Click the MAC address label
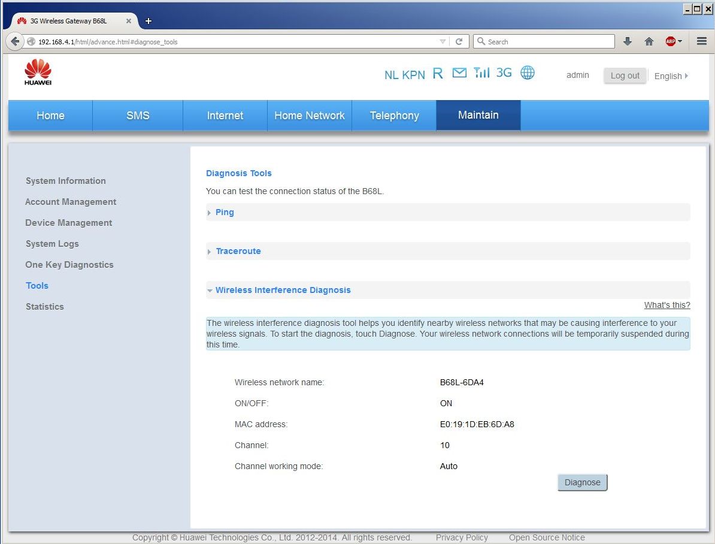This screenshot has height=544, width=715. point(261,424)
